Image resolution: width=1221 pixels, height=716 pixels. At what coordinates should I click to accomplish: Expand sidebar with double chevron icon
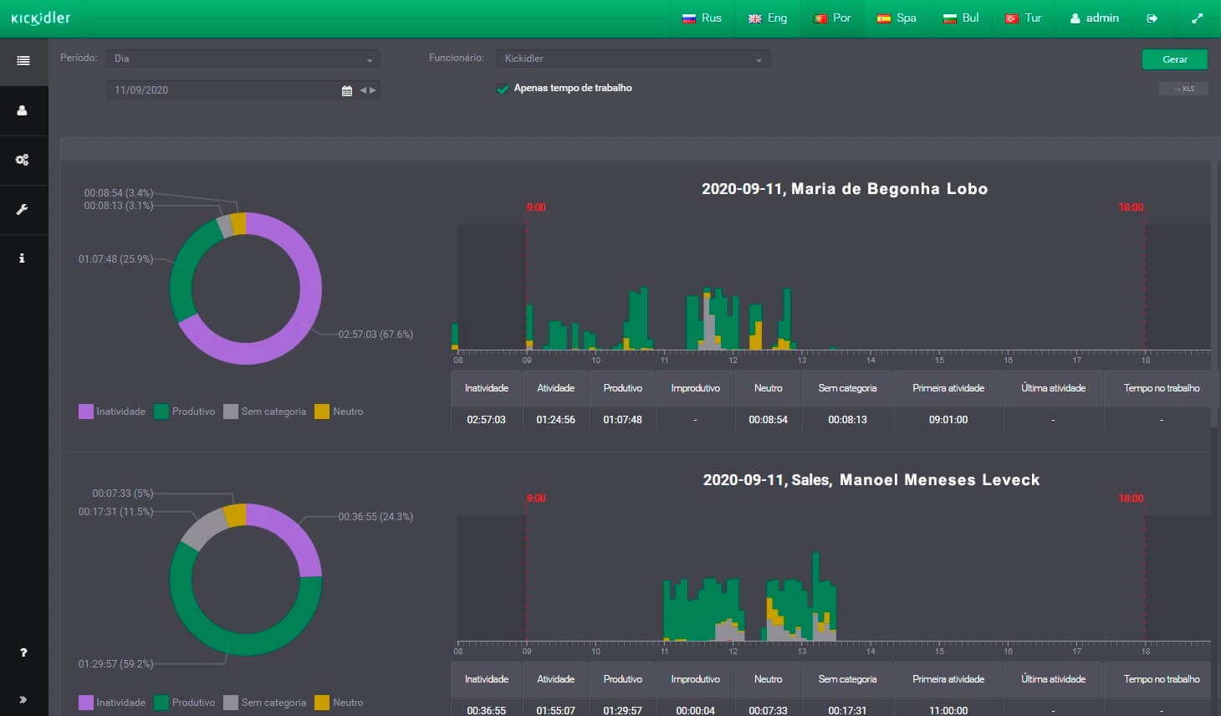pyautogui.click(x=23, y=699)
